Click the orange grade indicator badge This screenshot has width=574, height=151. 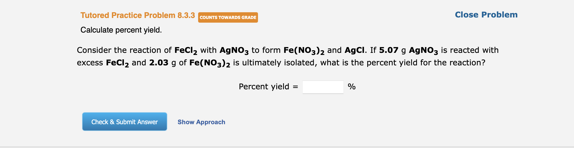228,17
